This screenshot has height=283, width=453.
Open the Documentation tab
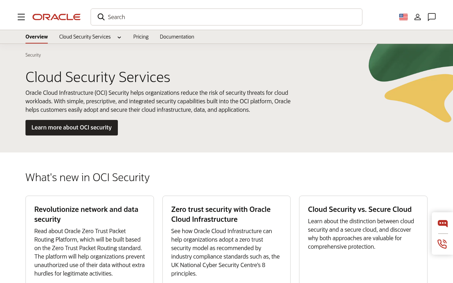click(x=177, y=37)
